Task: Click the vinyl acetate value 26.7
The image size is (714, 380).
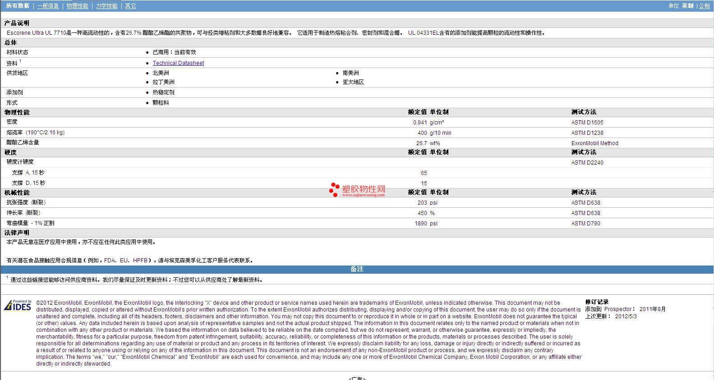Action: tap(421, 143)
